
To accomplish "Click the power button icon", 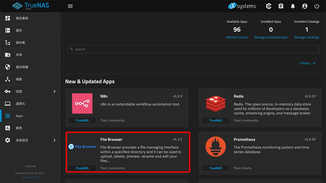I will [317, 6].
